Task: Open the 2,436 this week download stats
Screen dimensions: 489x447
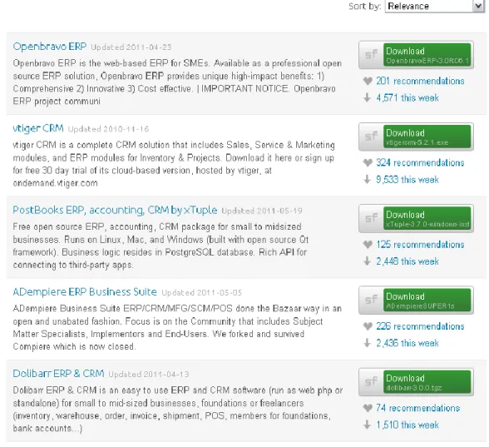Action: coord(407,343)
